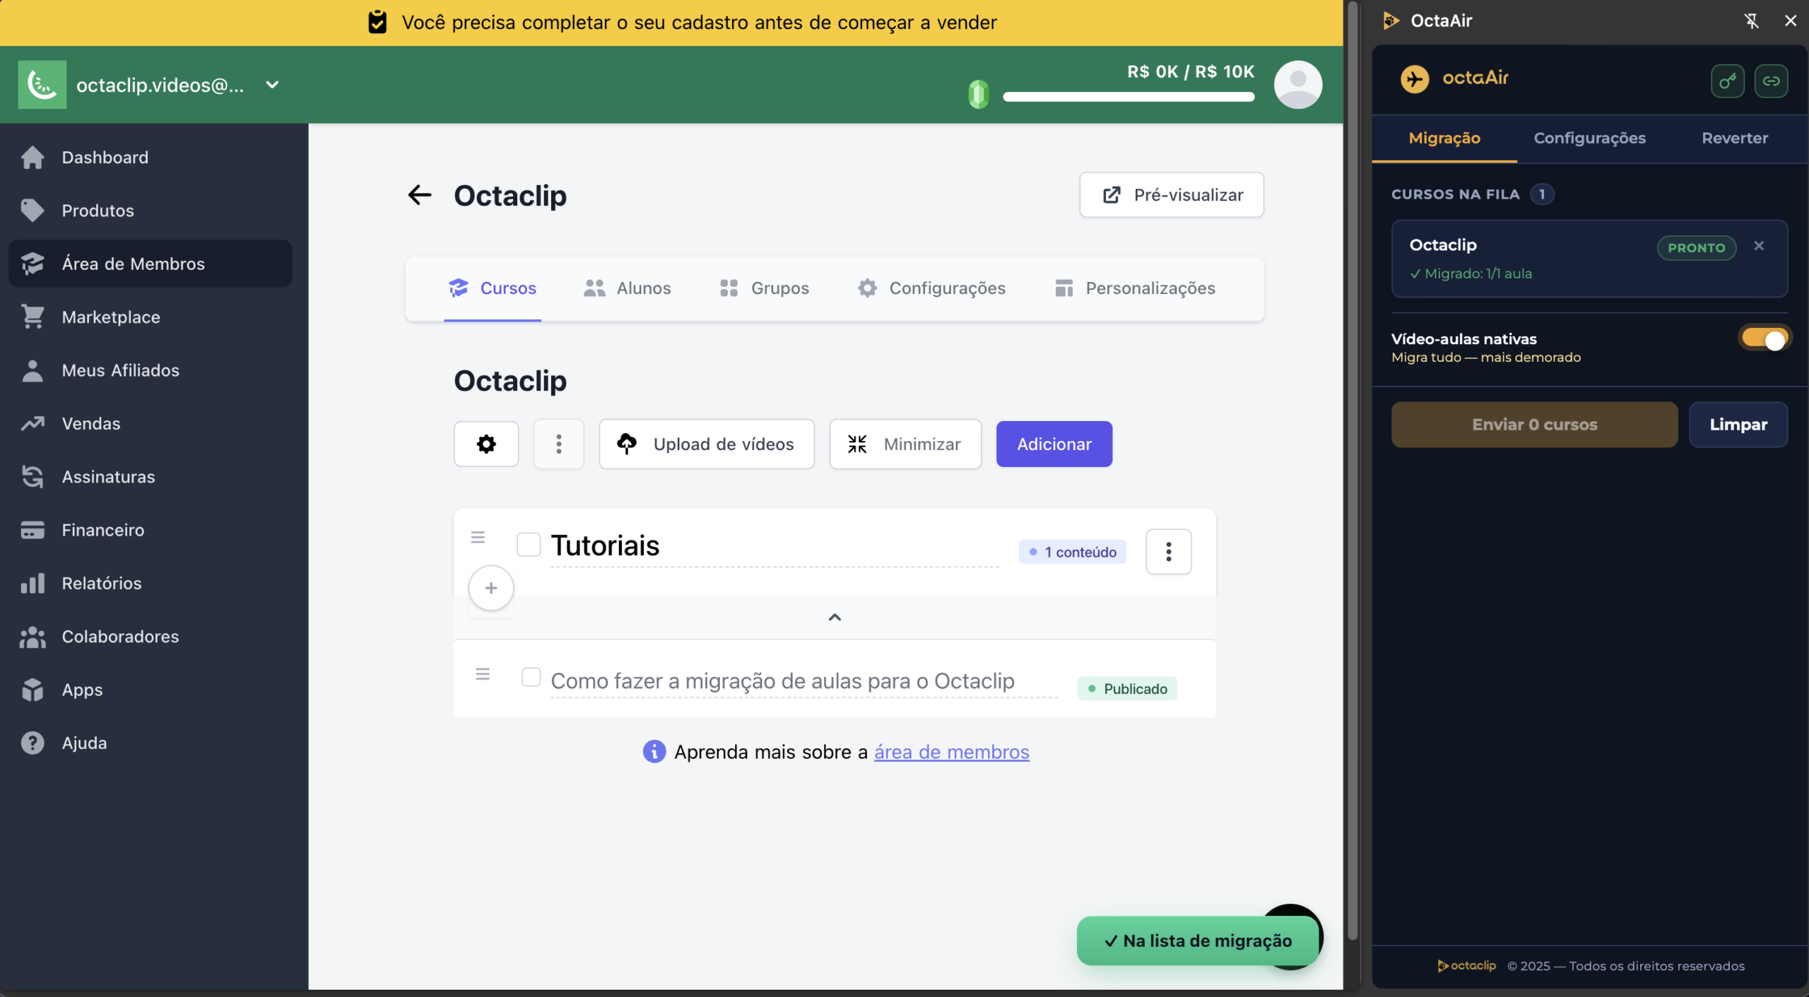Click the Apps cube icon
1809x997 pixels.
pyautogui.click(x=33, y=690)
